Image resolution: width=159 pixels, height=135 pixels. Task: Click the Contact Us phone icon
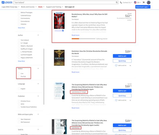121,2
